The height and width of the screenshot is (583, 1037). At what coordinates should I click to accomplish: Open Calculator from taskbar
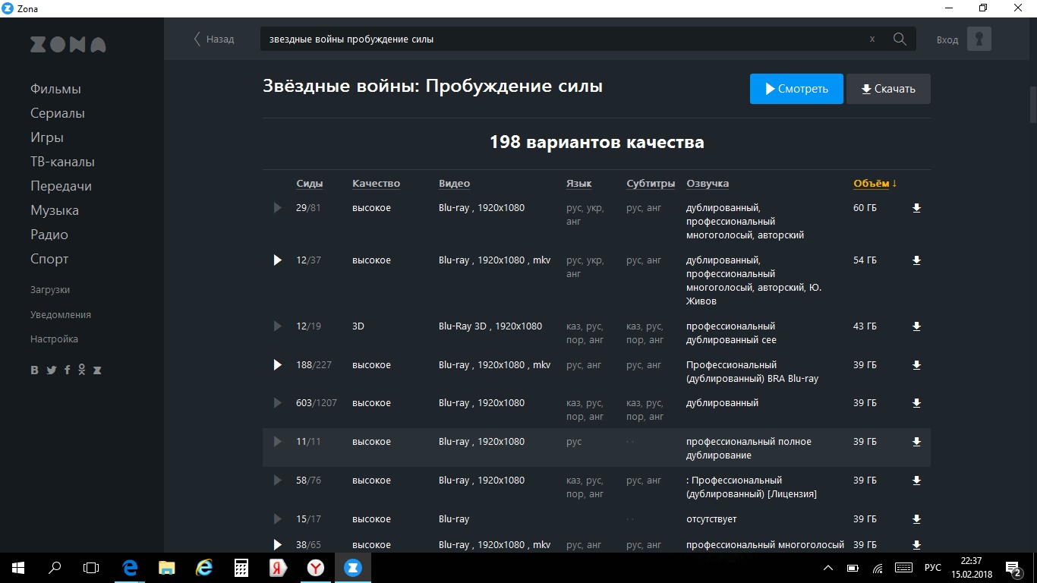pos(241,567)
